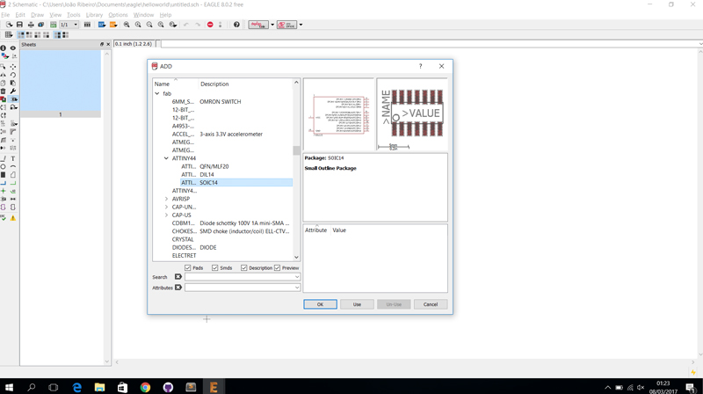The width and height of the screenshot is (703, 394).
Task: Click the CAM processor icon
Action: pos(40,25)
